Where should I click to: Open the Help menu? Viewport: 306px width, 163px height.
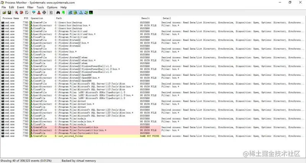click(63, 7)
